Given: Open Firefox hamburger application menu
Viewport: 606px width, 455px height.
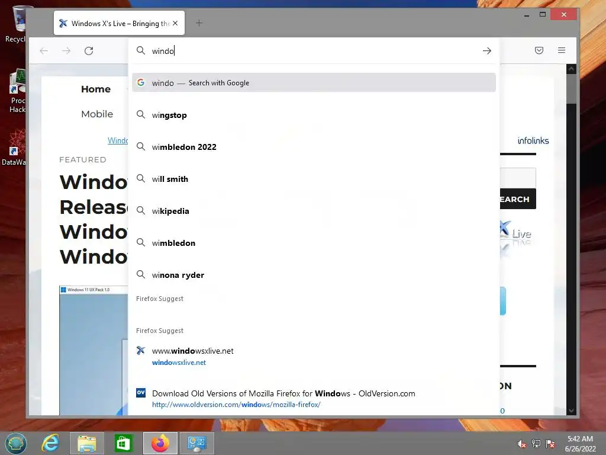Looking at the screenshot, I should (x=562, y=50).
